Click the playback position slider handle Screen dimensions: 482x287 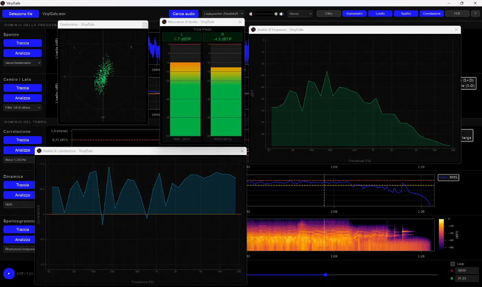pos(325,275)
